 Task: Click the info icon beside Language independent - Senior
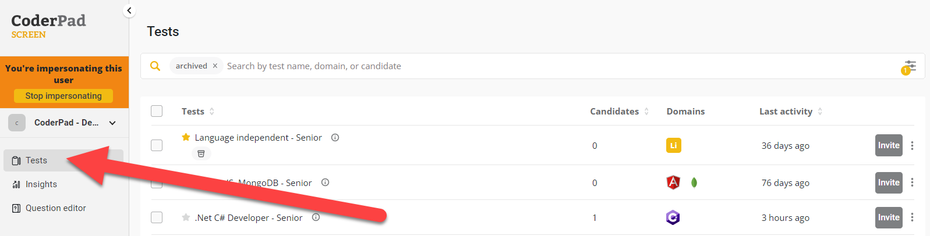pos(335,138)
